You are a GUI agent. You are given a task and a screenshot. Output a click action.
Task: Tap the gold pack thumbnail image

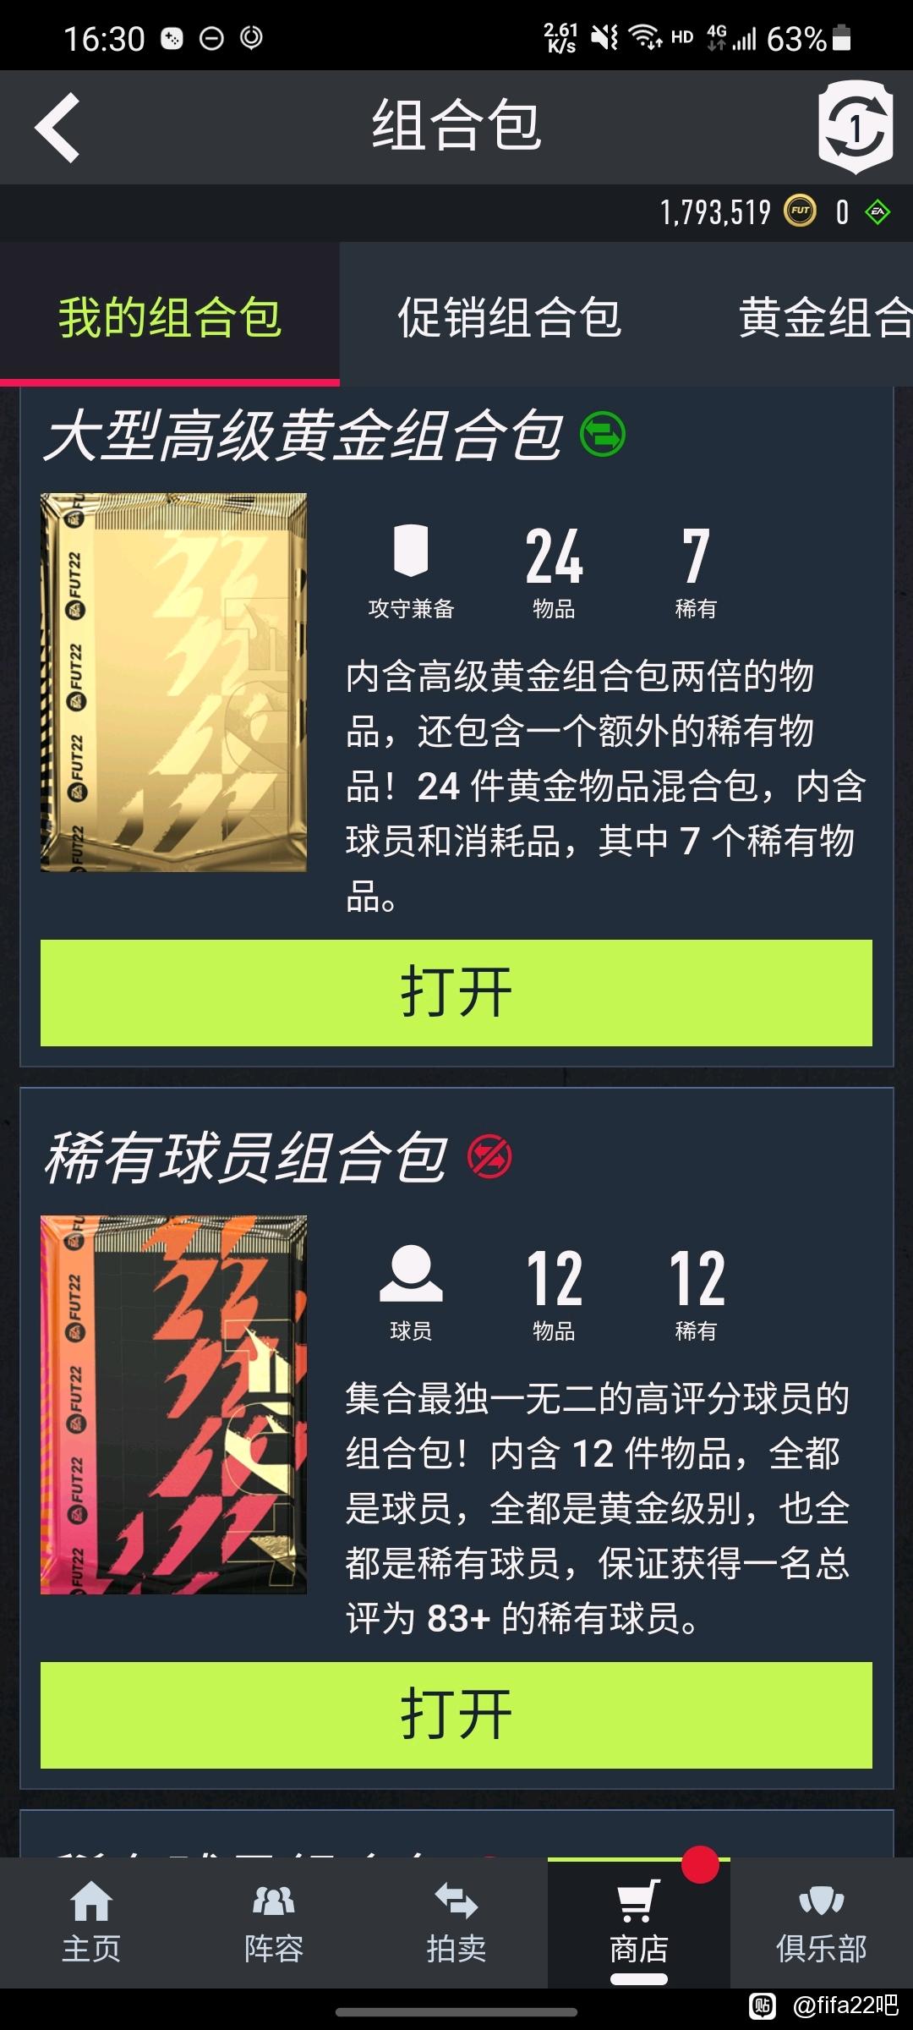click(x=173, y=683)
